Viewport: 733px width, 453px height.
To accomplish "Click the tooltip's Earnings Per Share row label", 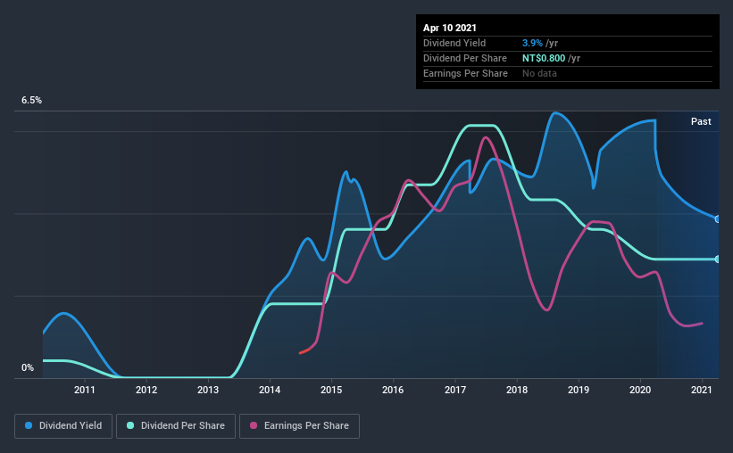I will click(x=466, y=73).
